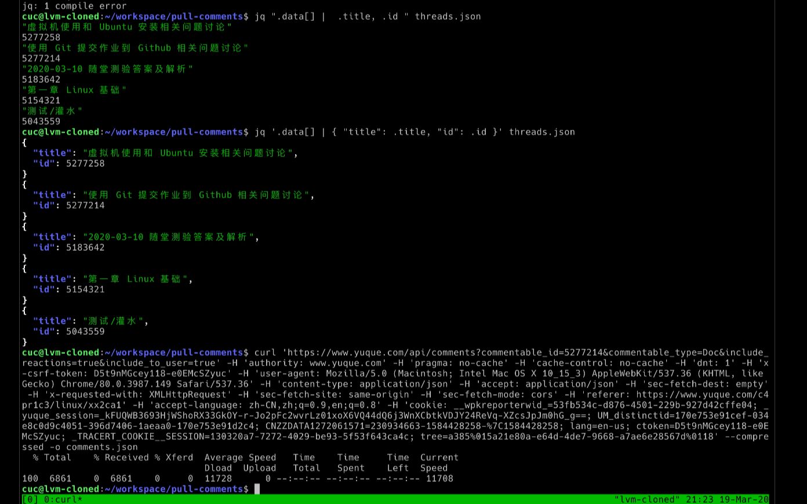Click JSON title value "2020-03-10 随堂测验答案及解析"

click(168, 237)
